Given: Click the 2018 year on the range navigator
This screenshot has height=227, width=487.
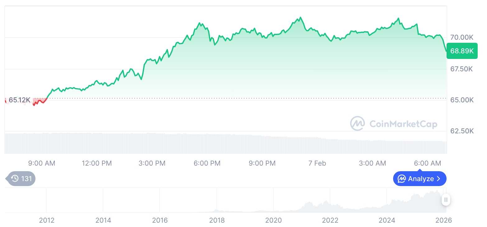Looking at the screenshot, I should [217, 220].
